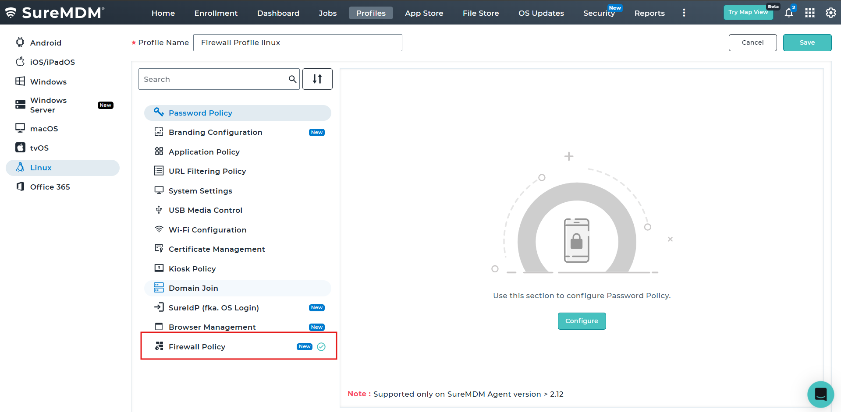Click the SureIdP login icon
This screenshot has width=841, height=412.
[x=159, y=307]
